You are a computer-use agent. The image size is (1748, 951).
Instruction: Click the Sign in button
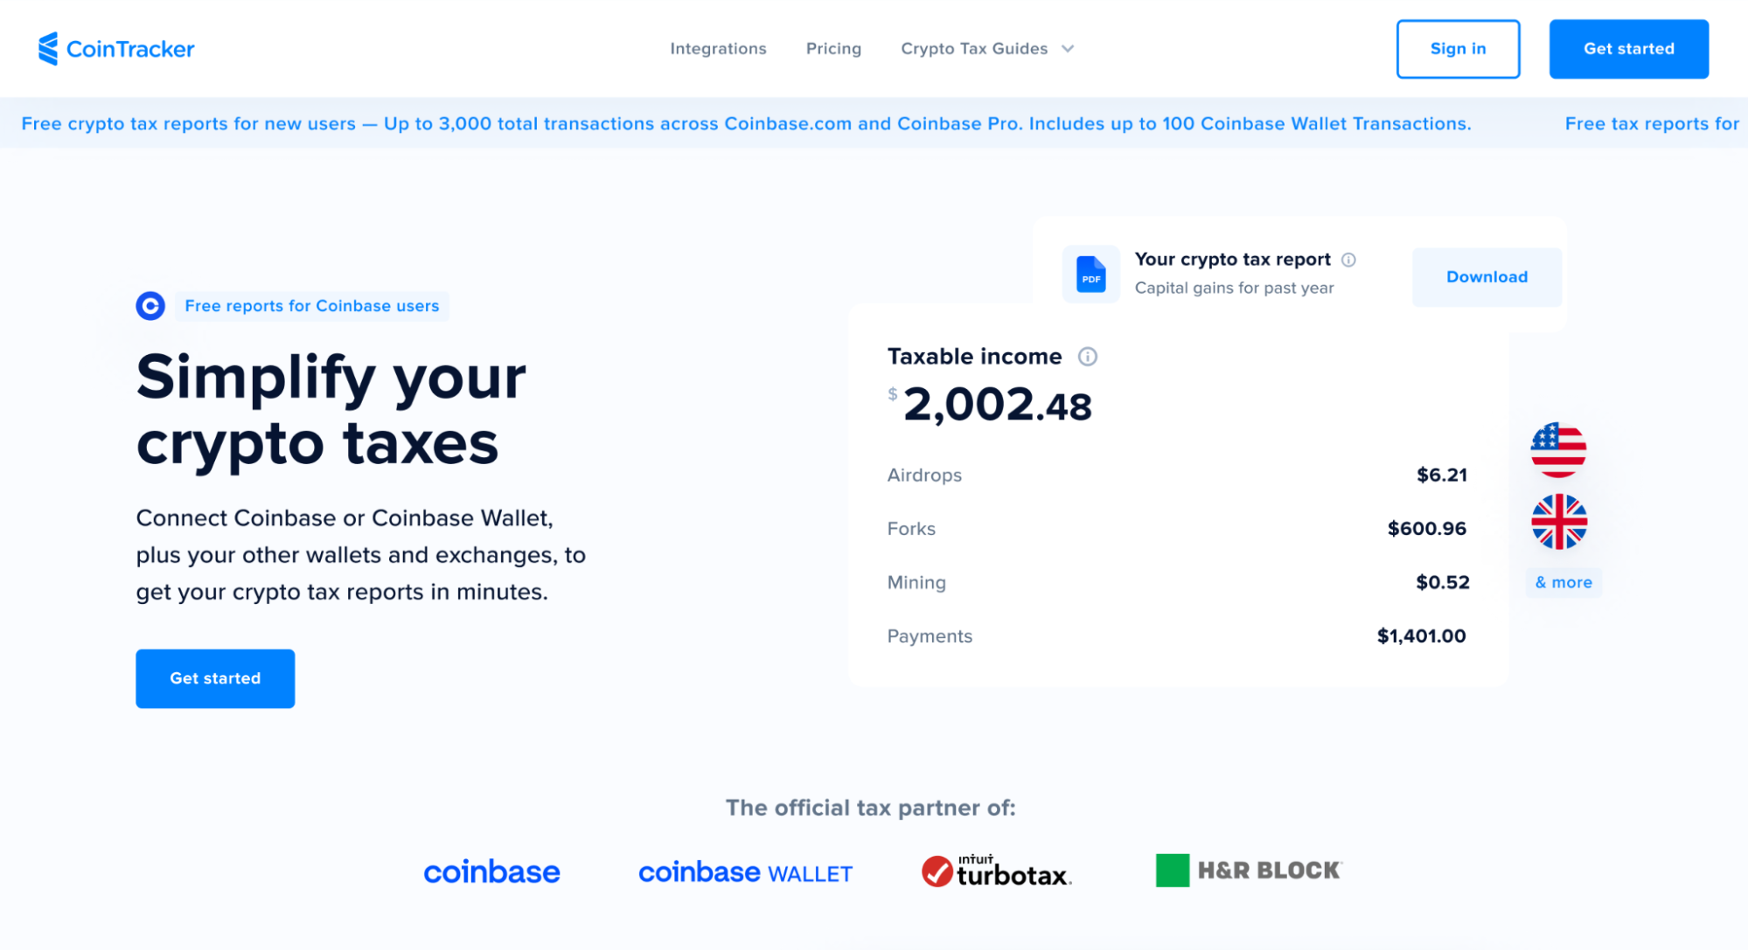click(x=1458, y=48)
